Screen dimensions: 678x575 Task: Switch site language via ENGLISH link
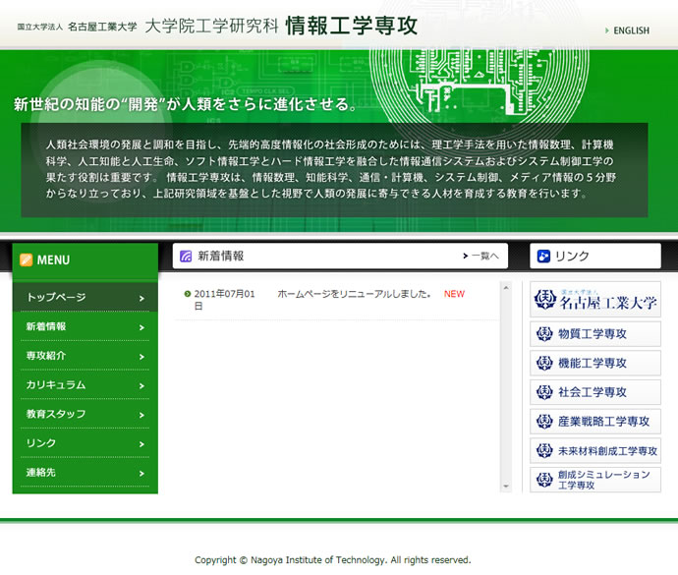coord(631,30)
